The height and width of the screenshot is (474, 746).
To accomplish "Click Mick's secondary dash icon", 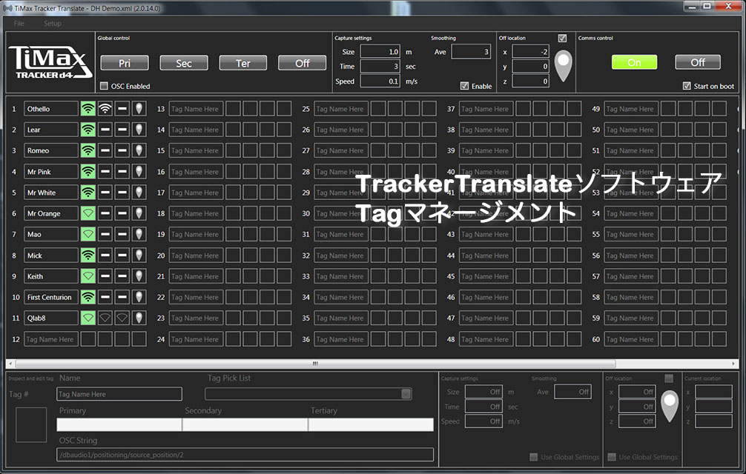I will 105,255.
